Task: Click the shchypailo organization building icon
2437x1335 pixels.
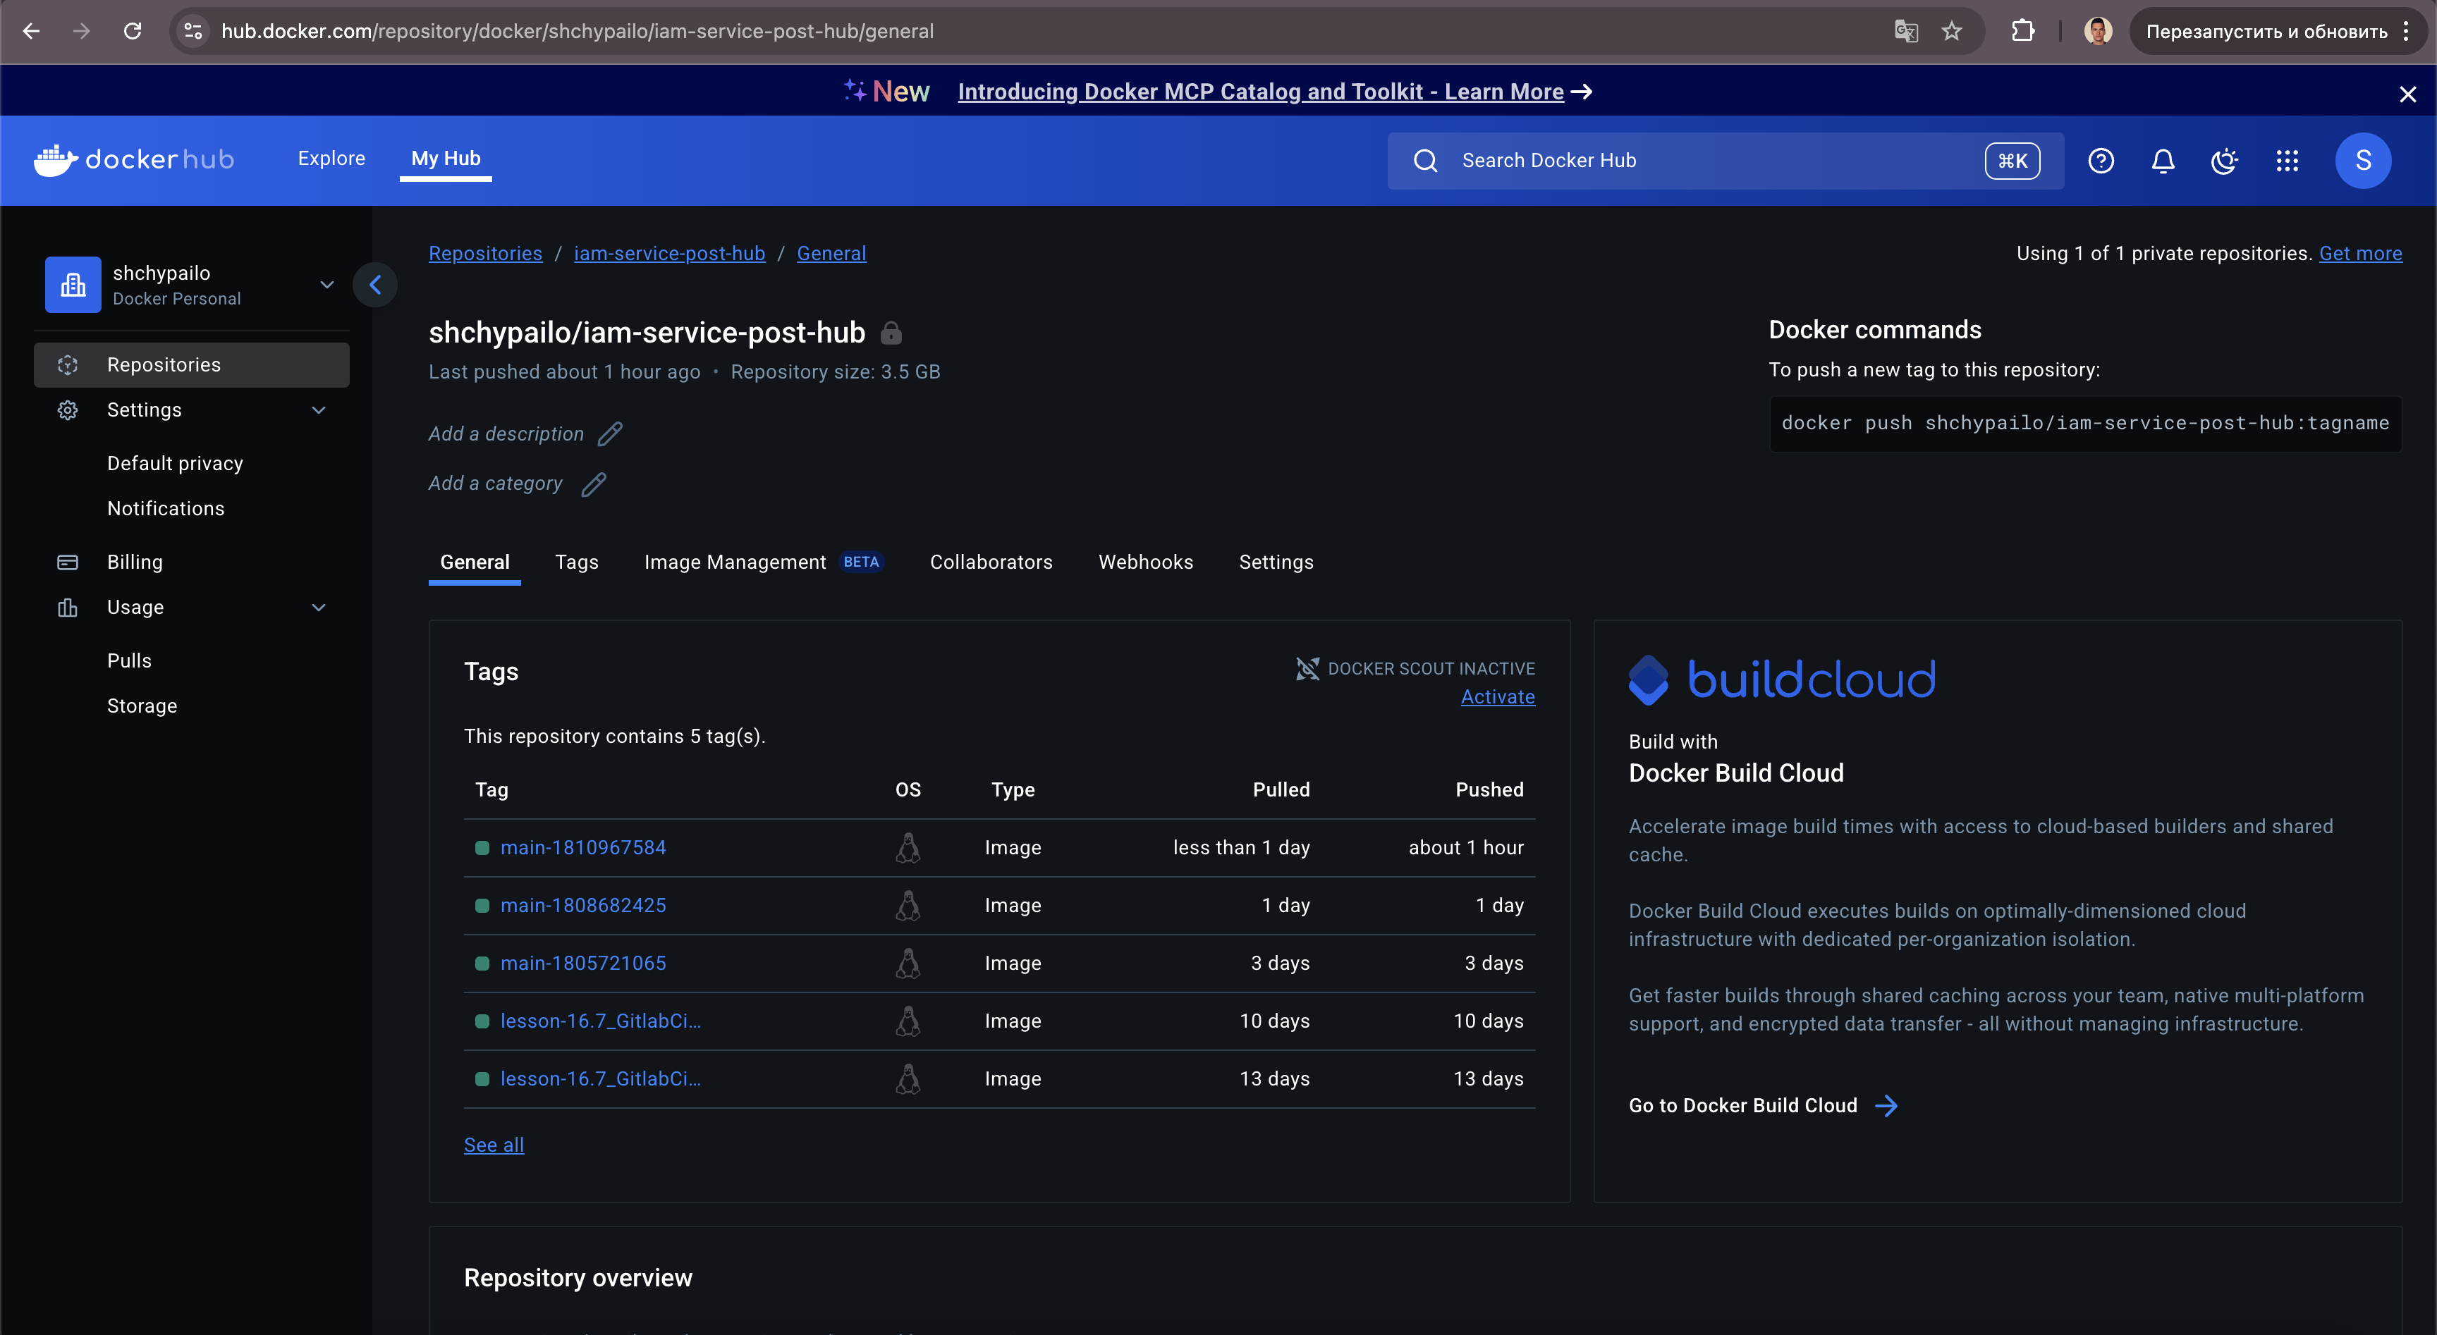Action: pos(73,285)
